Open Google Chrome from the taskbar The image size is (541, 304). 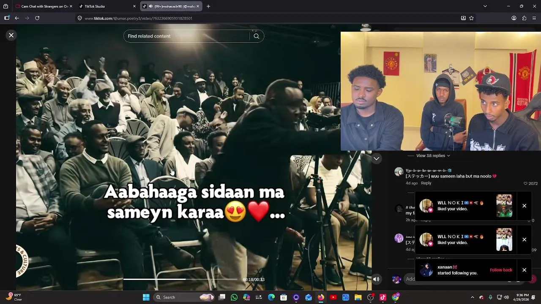pyautogui.click(x=395, y=297)
